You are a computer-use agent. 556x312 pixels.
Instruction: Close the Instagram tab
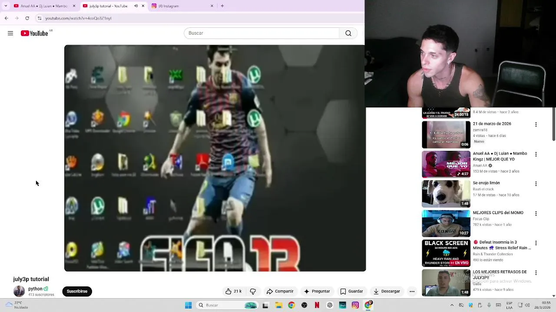[212, 6]
